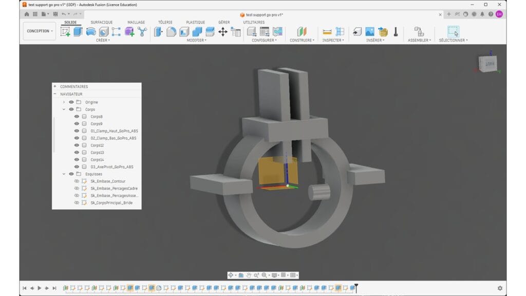The width and height of the screenshot is (526, 296).
Task: Expand the Origine folder
Action: pyautogui.click(x=64, y=102)
